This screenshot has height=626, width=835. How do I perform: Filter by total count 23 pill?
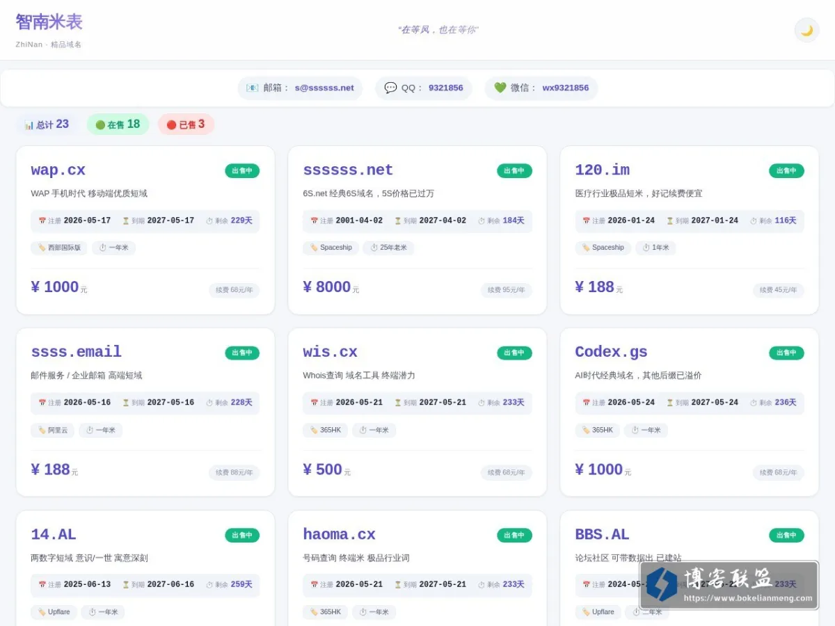coord(47,125)
